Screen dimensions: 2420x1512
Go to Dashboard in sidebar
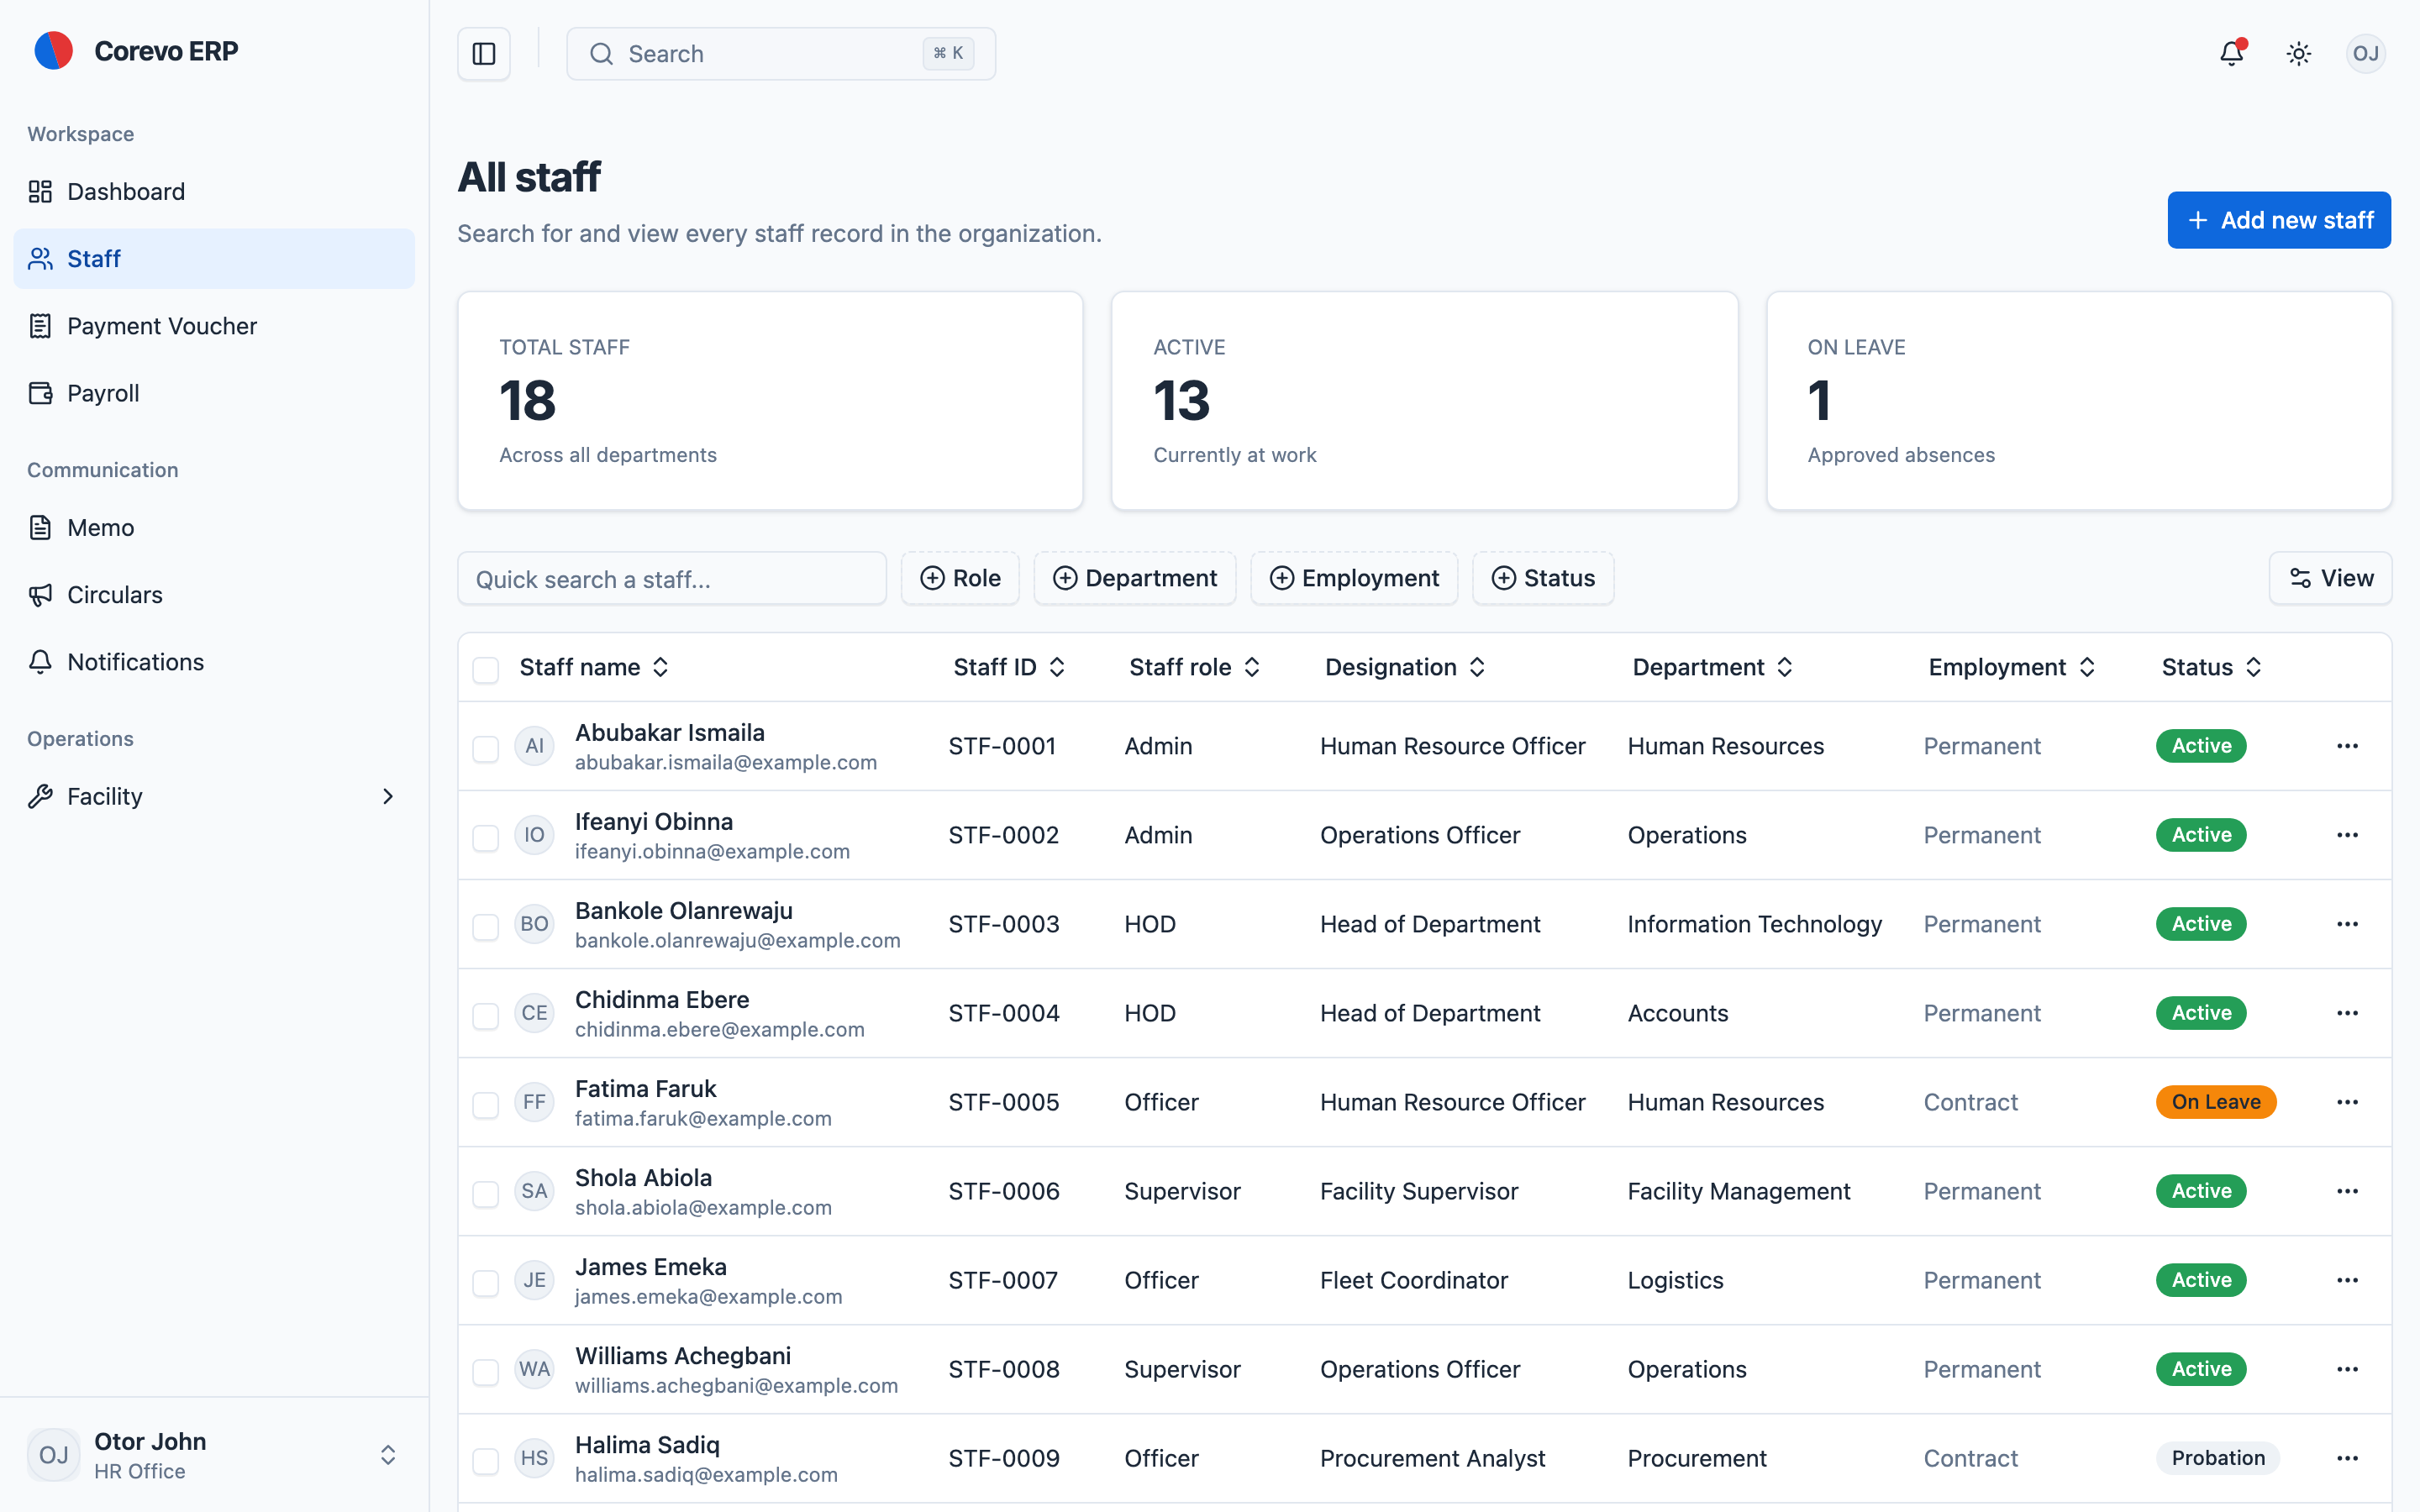coord(214,191)
